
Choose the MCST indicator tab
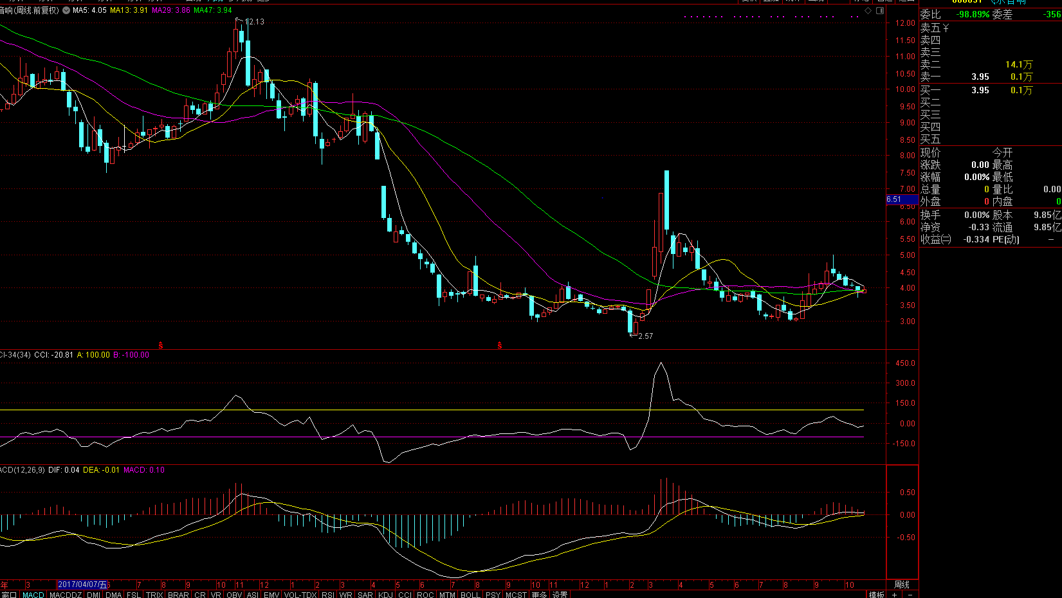517,594
